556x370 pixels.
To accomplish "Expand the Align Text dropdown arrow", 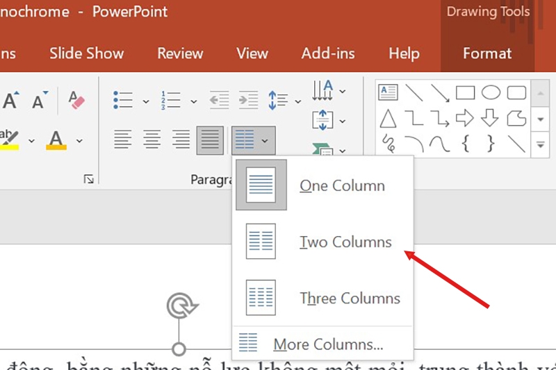I will (342, 121).
